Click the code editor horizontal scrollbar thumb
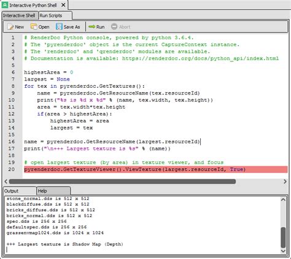This screenshot has width=291, height=259. tap(122, 182)
